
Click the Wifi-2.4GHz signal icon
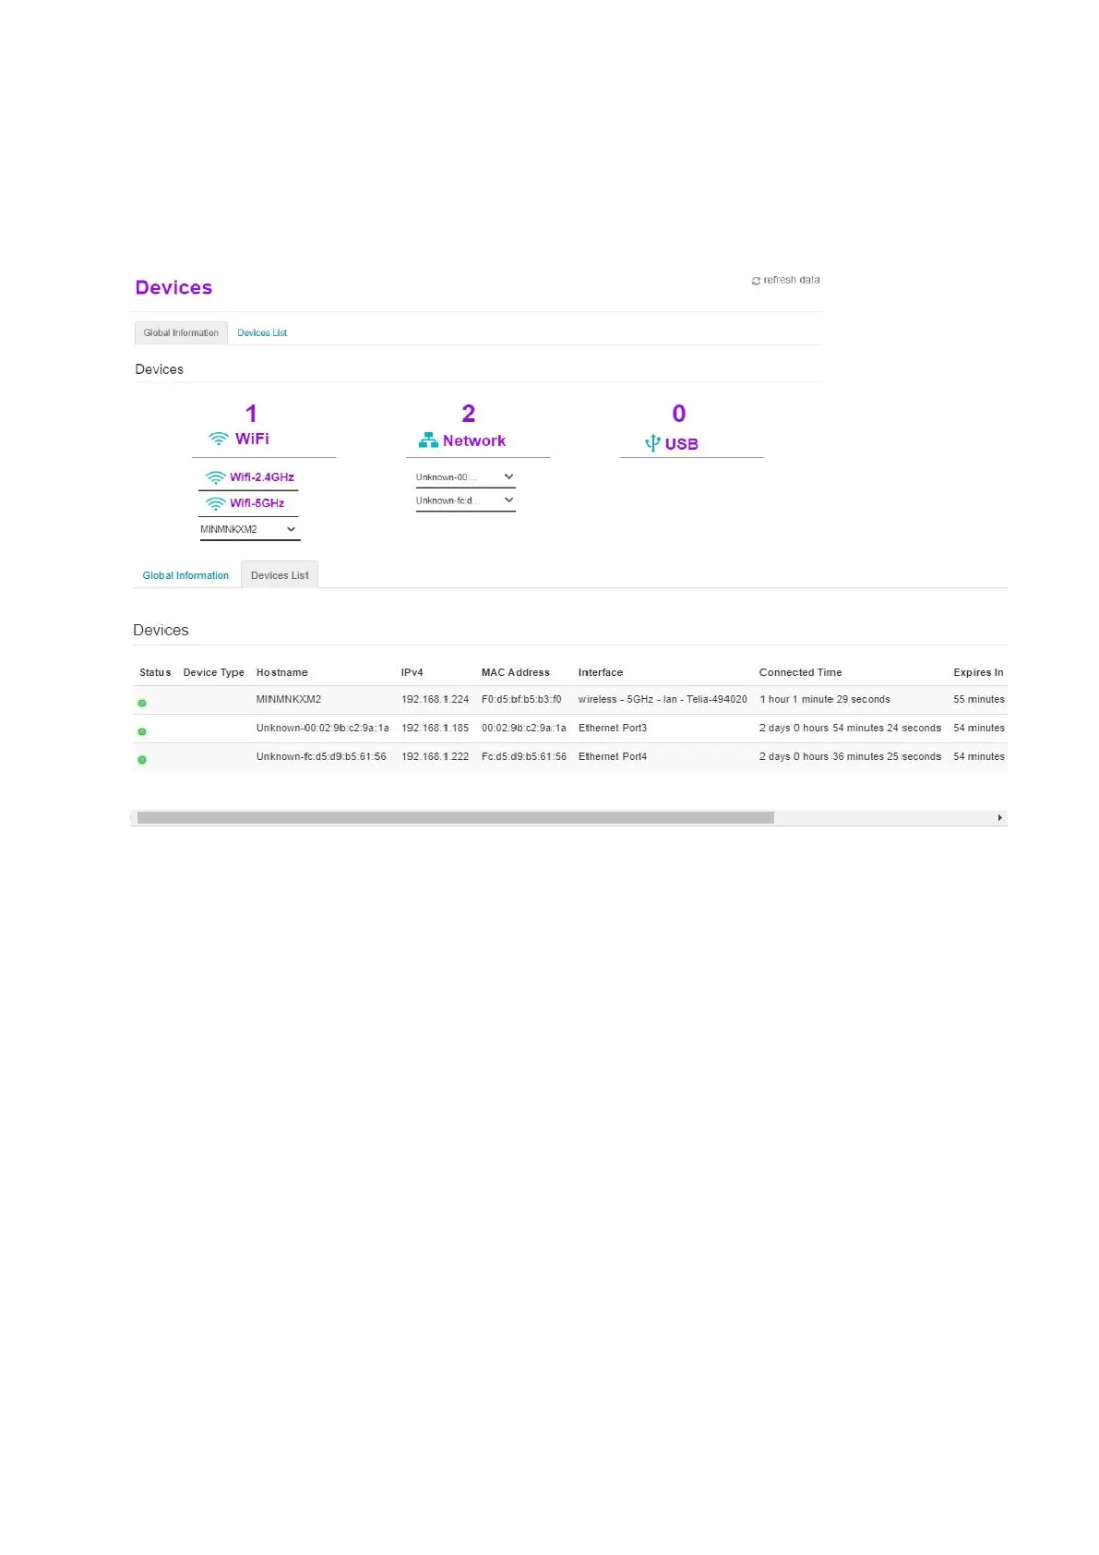click(x=215, y=477)
